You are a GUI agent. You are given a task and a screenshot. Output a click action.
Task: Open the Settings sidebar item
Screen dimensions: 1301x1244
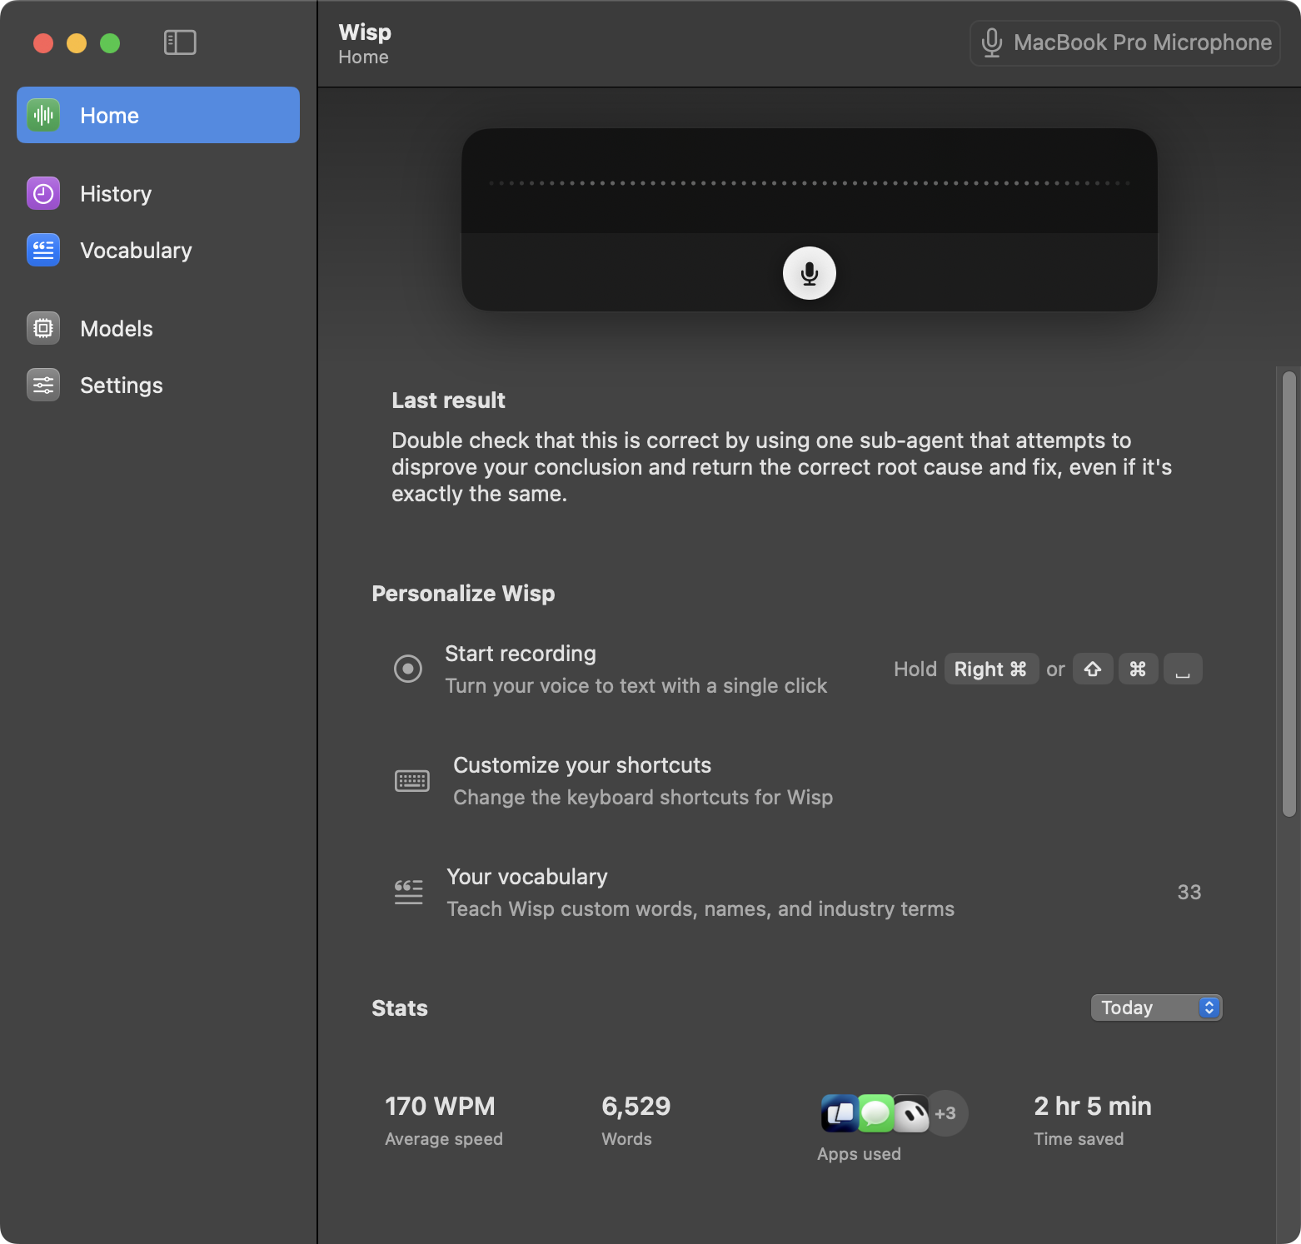[158, 385]
